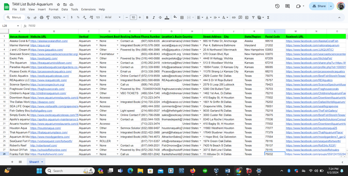Open the All Sheets list icon
Screen dimensions: 348x176
(x=20, y=162)
